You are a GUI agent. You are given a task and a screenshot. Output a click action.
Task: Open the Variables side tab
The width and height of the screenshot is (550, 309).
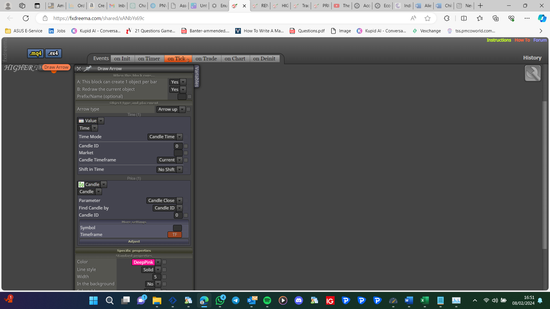click(x=197, y=76)
